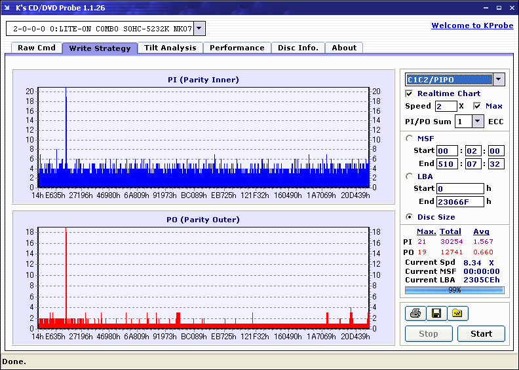The image size is (519, 370).
Task: Click the printer icon to print chart
Action: pyautogui.click(x=415, y=314)
